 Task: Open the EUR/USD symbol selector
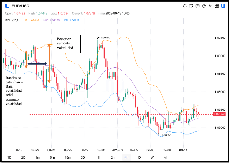[21, 6]
